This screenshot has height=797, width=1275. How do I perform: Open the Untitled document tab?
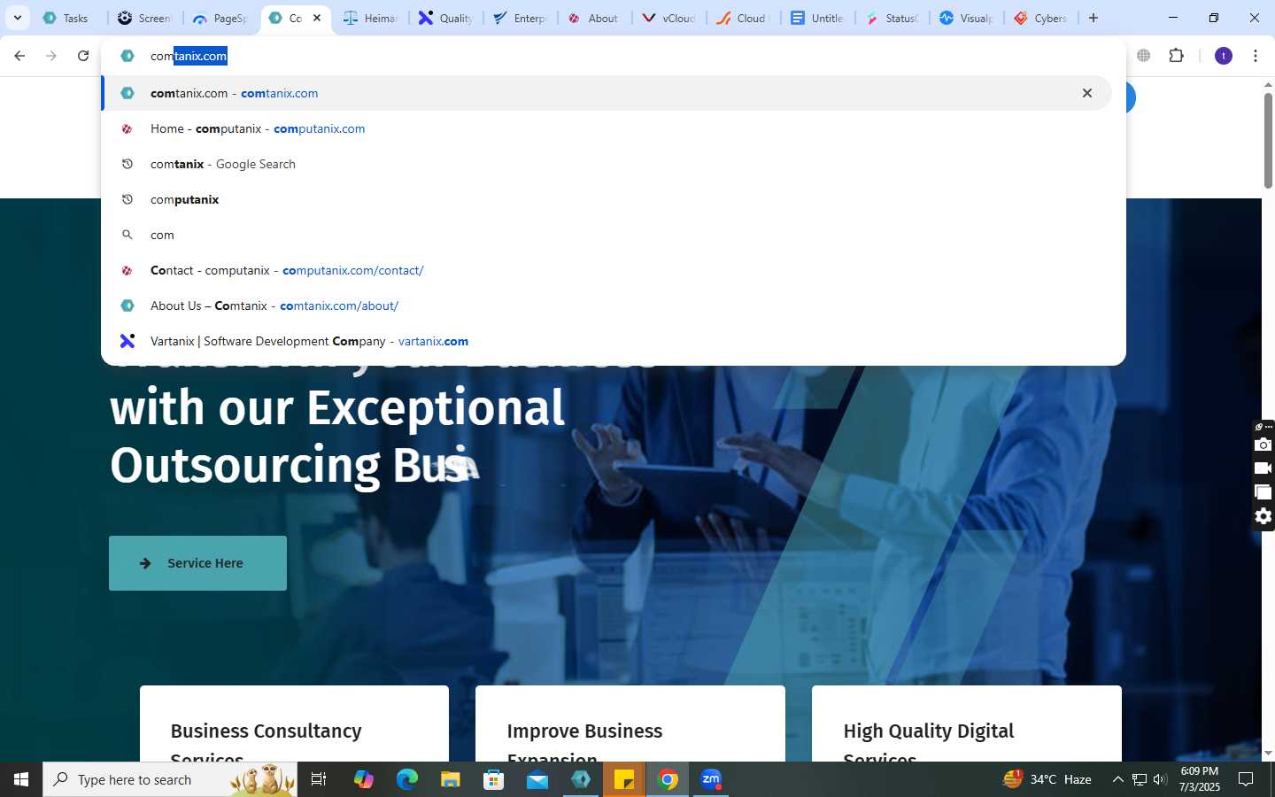click(x=816, y=18)
